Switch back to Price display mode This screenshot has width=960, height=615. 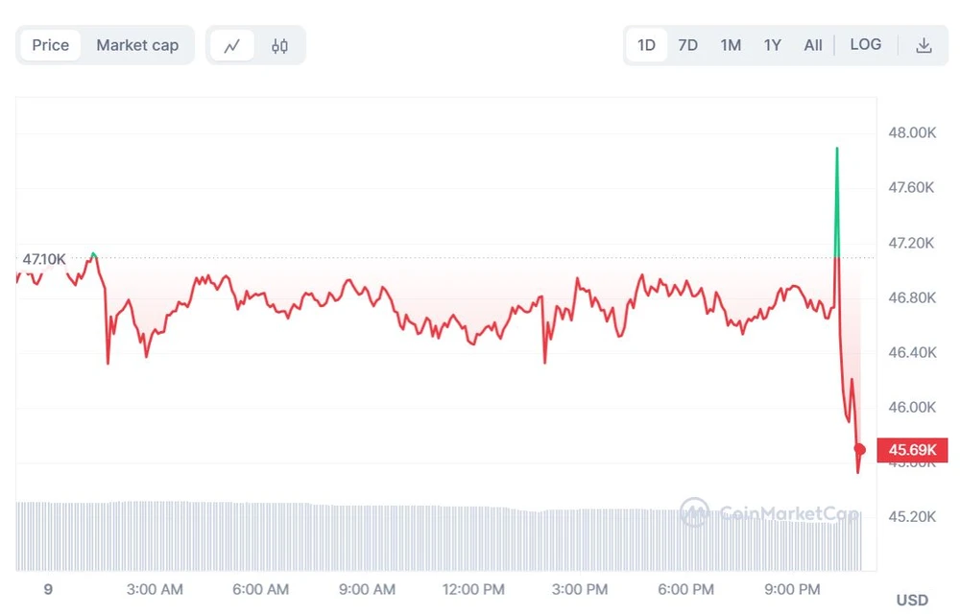[x=50, y=44]
